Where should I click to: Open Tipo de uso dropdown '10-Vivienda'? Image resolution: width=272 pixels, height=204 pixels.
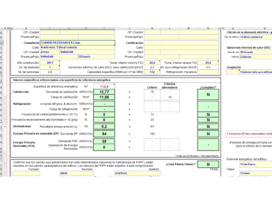pos(256,52)
